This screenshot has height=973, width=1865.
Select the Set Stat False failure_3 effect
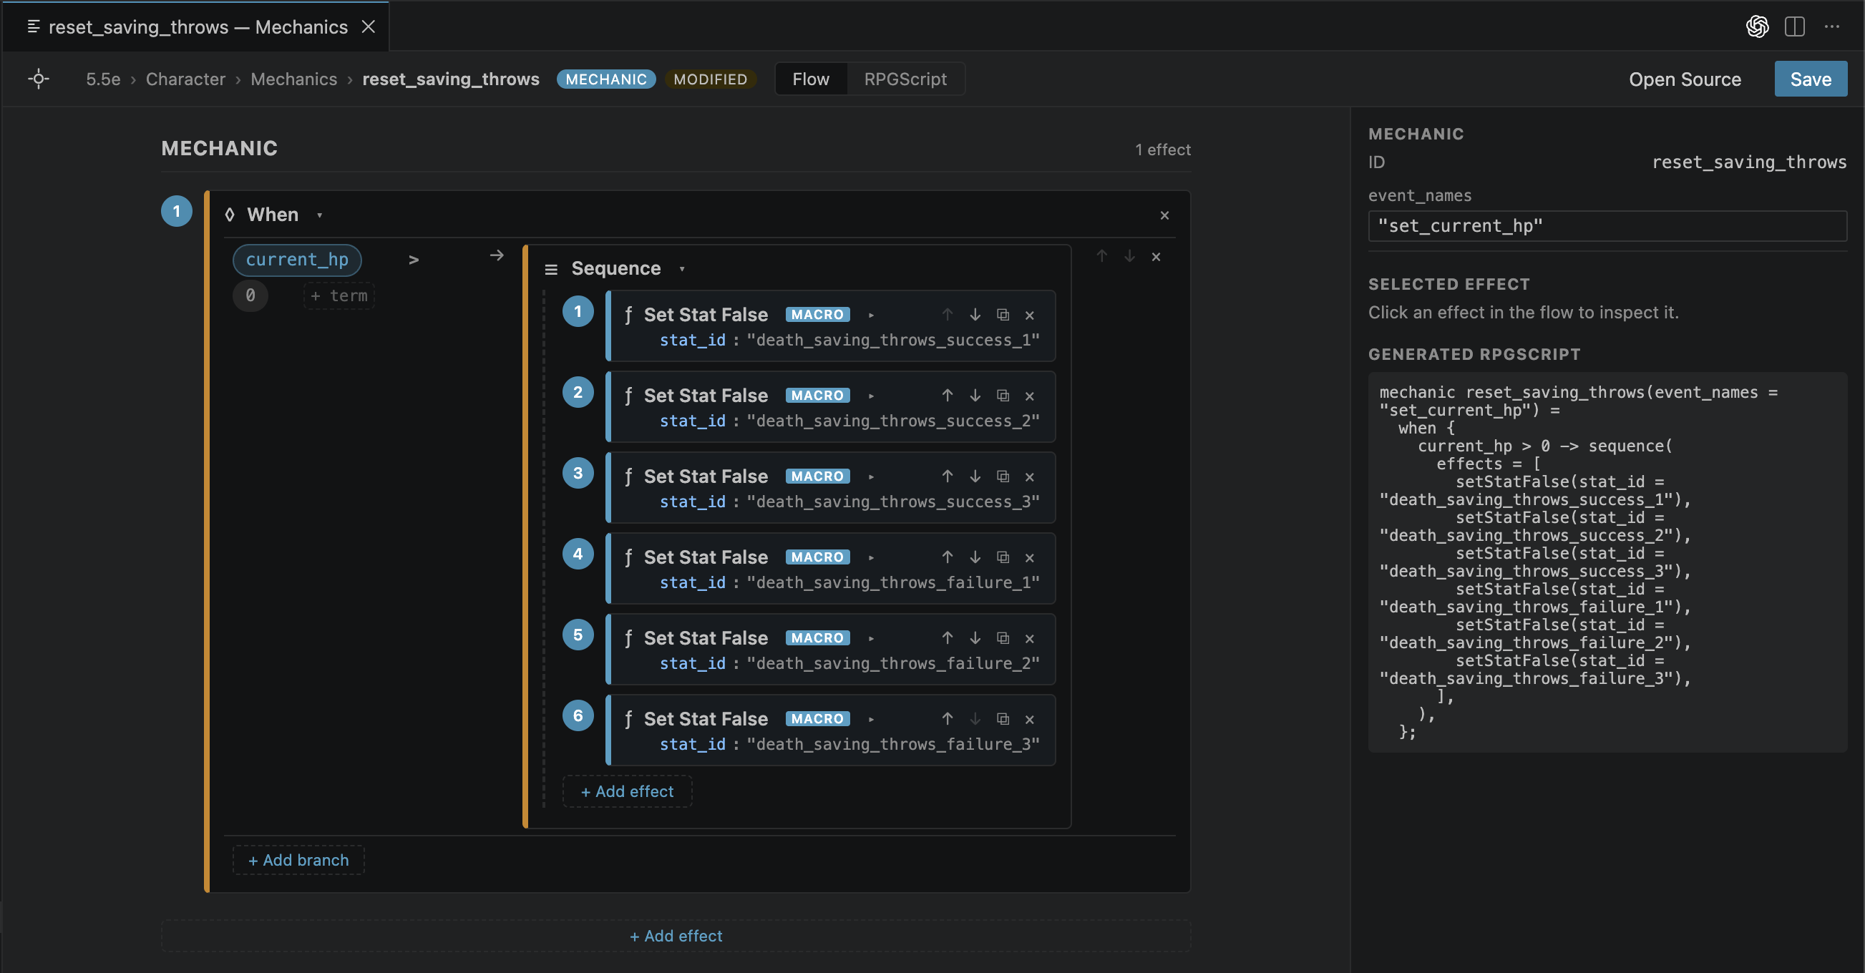[830, 730]
